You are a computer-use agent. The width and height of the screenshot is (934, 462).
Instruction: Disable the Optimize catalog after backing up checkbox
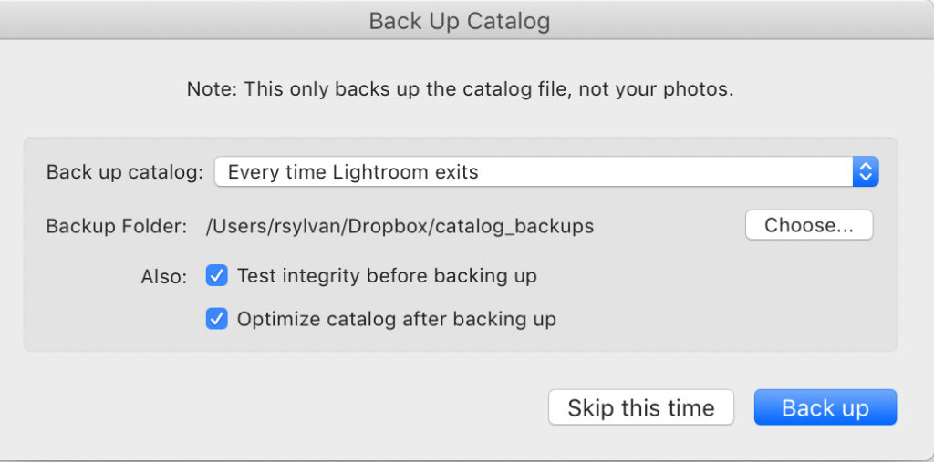[216, 319]
